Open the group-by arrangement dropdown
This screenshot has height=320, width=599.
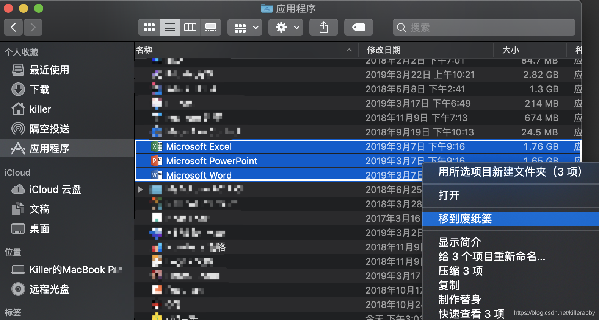245,27
